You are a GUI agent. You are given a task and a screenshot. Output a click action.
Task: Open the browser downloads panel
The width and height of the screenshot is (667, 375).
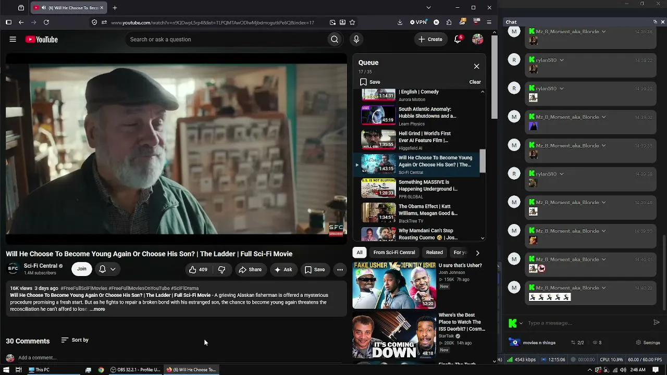(400, 22)
